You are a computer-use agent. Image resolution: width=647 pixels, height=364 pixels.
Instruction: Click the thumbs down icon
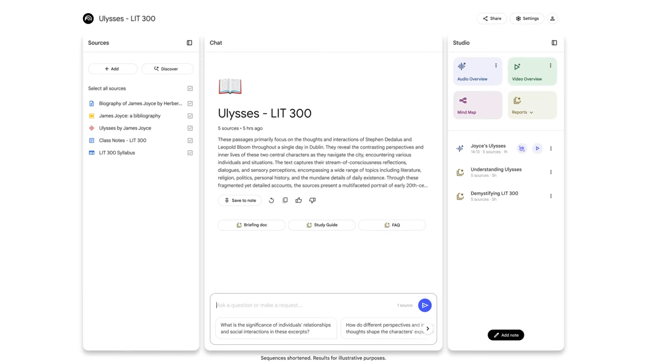tap(312, 200)
